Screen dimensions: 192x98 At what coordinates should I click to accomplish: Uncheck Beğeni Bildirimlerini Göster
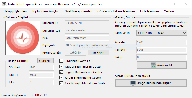click(x=61, y=72)
